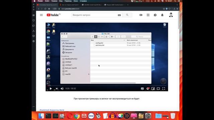Go forward in browser history
Screen dimensions: 214x120
tap(42, 9)
